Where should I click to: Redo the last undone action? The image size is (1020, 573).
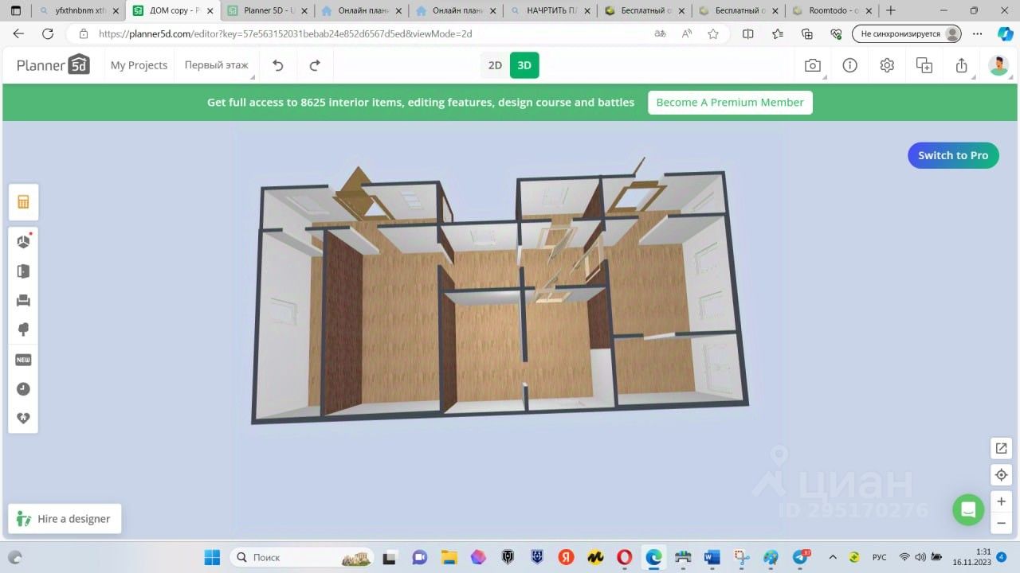pos(315,65)
